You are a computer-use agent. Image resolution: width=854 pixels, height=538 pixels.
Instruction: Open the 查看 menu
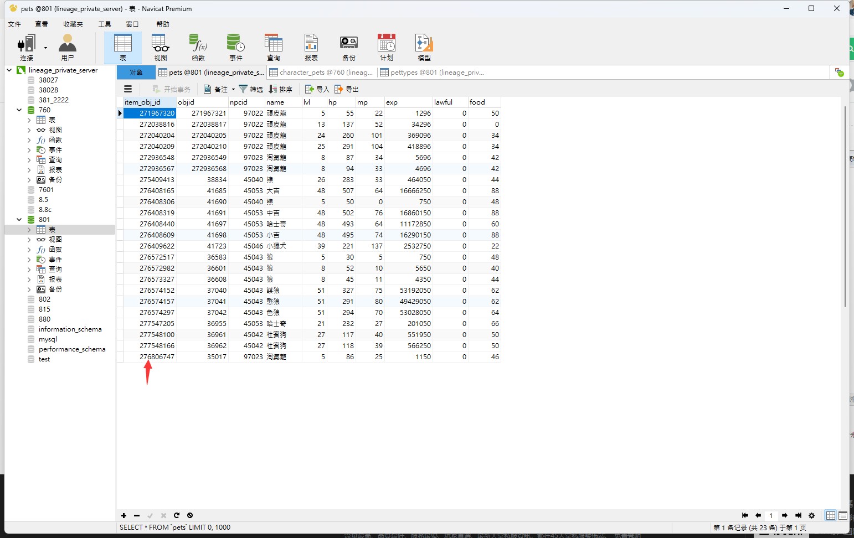tap(42, 24)
